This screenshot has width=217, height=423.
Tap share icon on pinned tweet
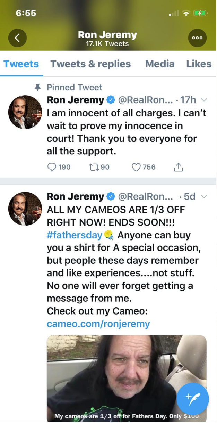coord(178,167)
